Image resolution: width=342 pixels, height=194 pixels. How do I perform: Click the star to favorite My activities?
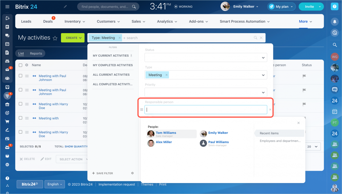tap(55, 38)
